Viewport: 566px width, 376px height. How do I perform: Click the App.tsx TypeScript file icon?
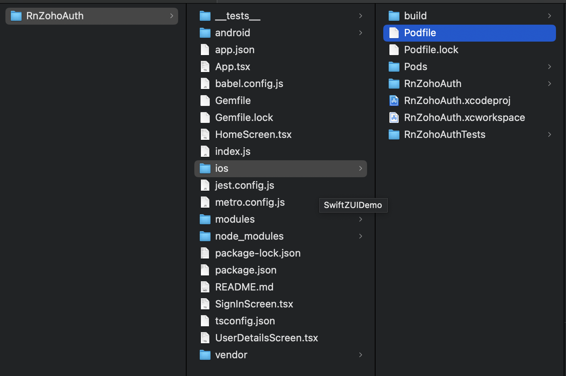[x=205, y=67]
